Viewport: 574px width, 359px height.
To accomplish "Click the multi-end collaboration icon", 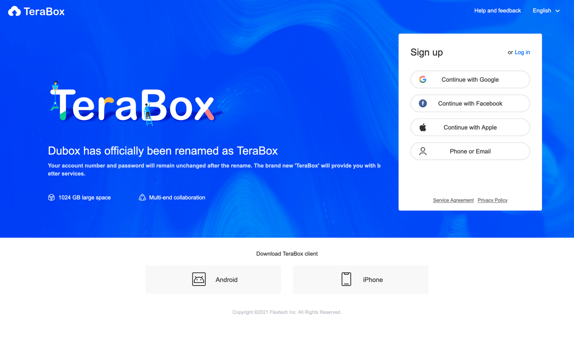I will 142,197.
